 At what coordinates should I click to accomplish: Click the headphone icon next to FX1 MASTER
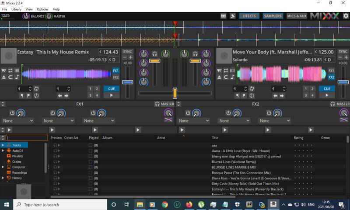pos(157,104)
